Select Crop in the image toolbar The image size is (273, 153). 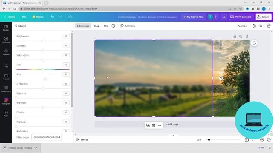click(96, 26)
